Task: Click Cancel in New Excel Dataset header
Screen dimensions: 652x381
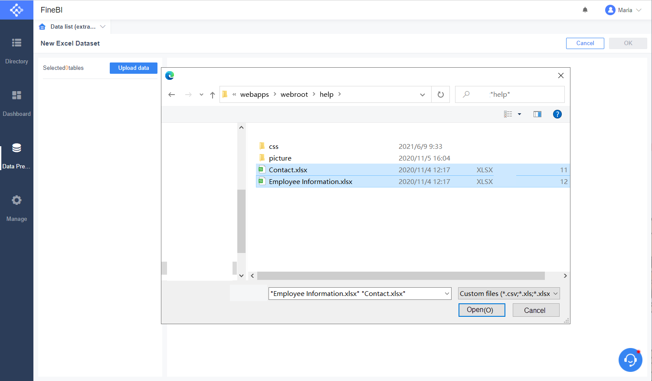Action: pyautogui.click(x=585, y=43)
